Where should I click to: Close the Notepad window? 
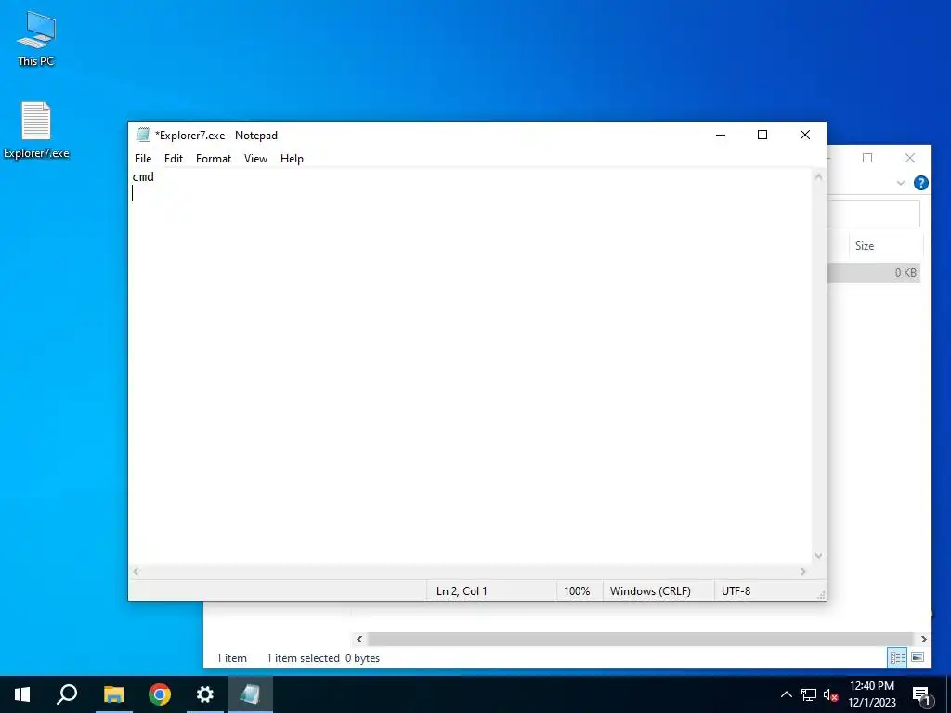tap(805, 135)
